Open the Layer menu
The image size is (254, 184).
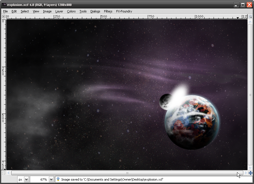tap(59, 11)
